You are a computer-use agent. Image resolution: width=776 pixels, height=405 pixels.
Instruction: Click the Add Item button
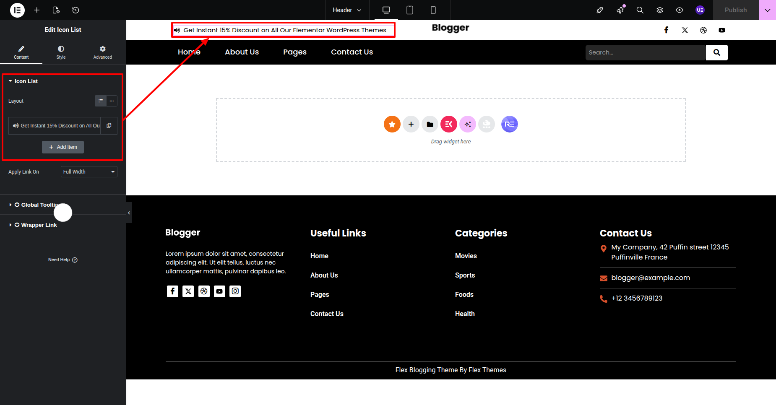pos(63,147)
